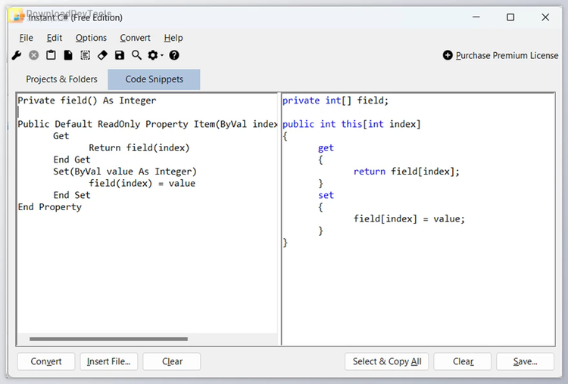The height and width of the screenshot is (384, 568).
Task: Click the Convert button
Action: click(x=46, y=361)
